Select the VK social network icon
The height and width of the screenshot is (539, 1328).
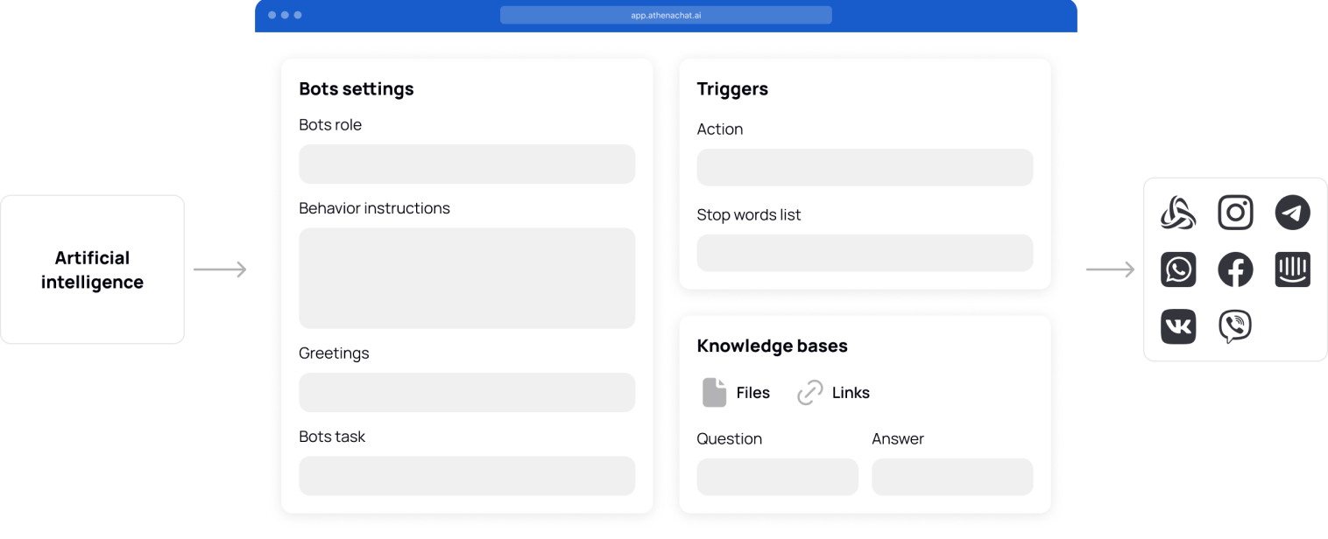click(x=1178, y=326)
